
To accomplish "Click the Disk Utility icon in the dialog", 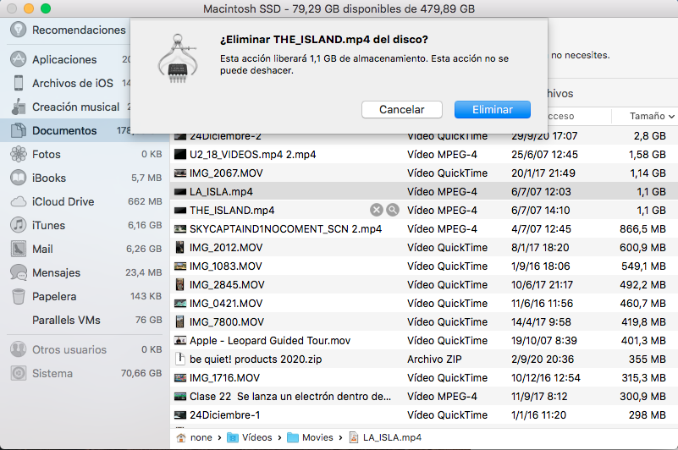I will pos(177,59).
